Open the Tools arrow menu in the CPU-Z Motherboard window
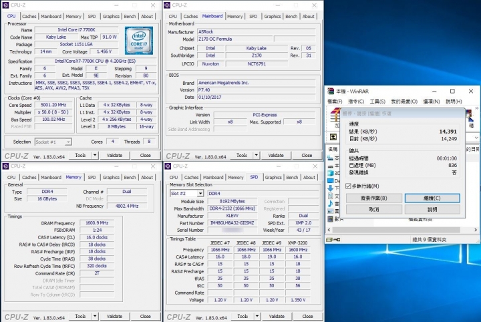Image resolution: width=481 pixels, height=322 pixels. (x=256, y=155)
